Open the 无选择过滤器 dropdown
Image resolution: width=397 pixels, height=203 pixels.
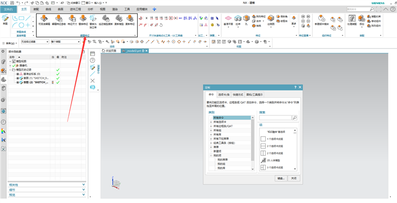pyautogui.click(x=35, y=42)
